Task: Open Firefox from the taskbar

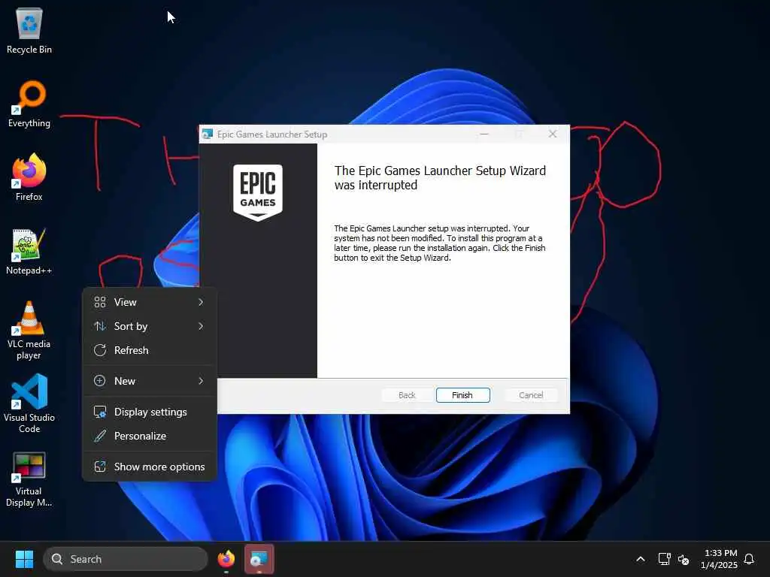Action: click(x=226, y=559)
